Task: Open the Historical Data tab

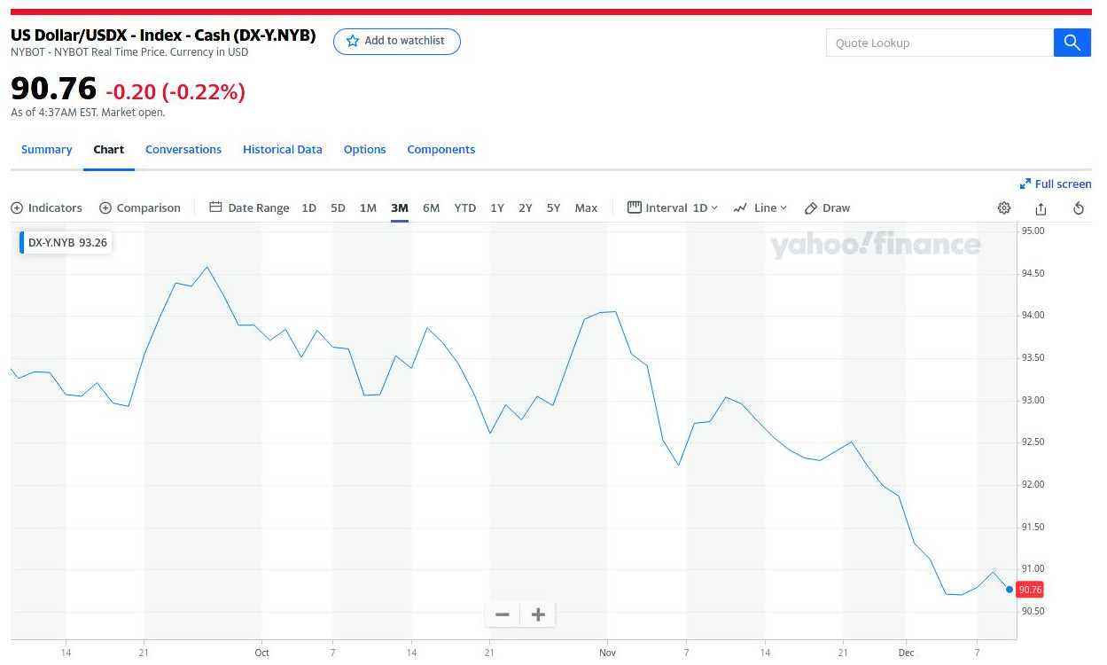Action: coord(283,149)
